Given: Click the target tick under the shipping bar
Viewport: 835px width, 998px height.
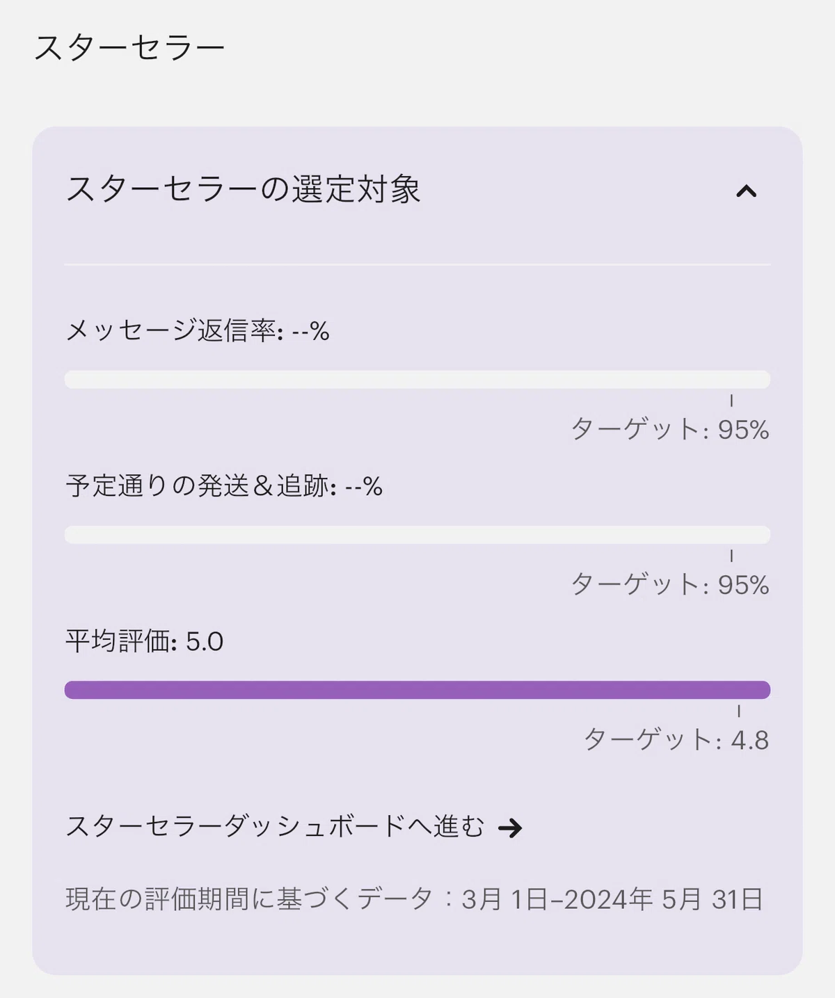Looking at the screenshot, I should pyautogui.click(x=731, y=555).
